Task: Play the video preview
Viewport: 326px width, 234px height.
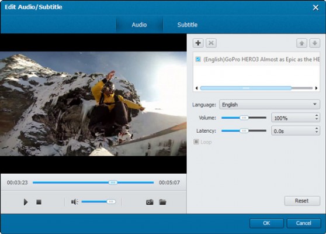Action: pos(26,202)
